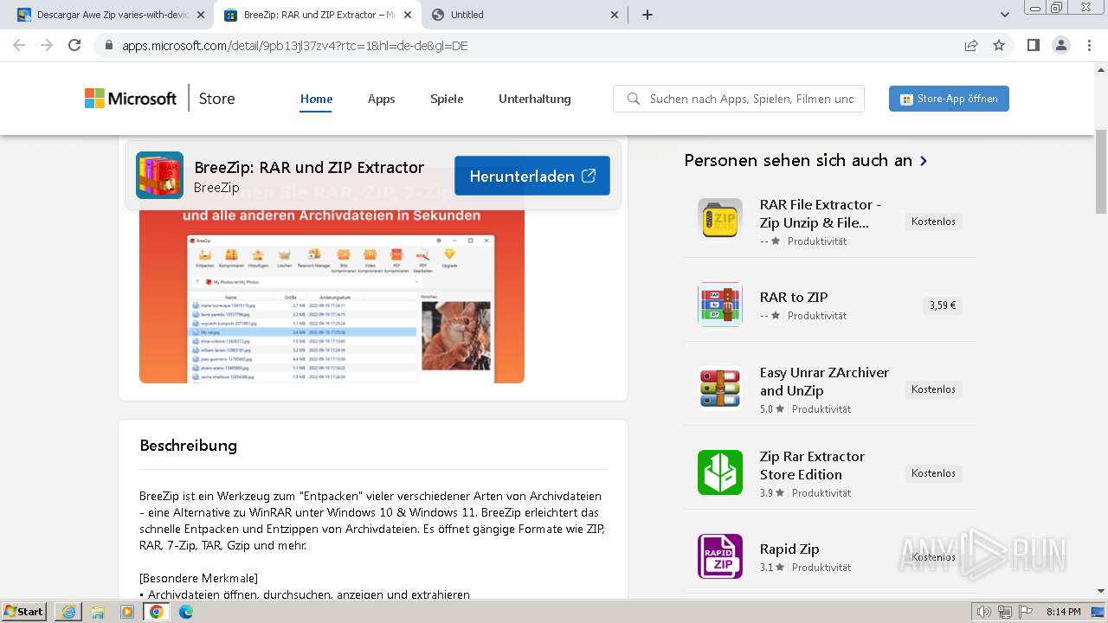Click the Store text link
Viewport: 1108px width, 623px height.
[x=216, y=99]
